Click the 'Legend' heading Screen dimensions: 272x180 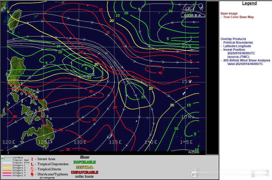click(x=249, y=3)
